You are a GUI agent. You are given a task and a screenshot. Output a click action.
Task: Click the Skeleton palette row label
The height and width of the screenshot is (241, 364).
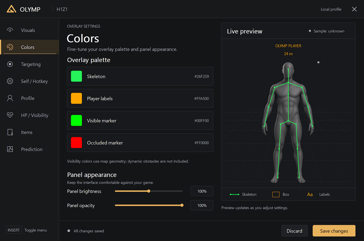(96, 76)
